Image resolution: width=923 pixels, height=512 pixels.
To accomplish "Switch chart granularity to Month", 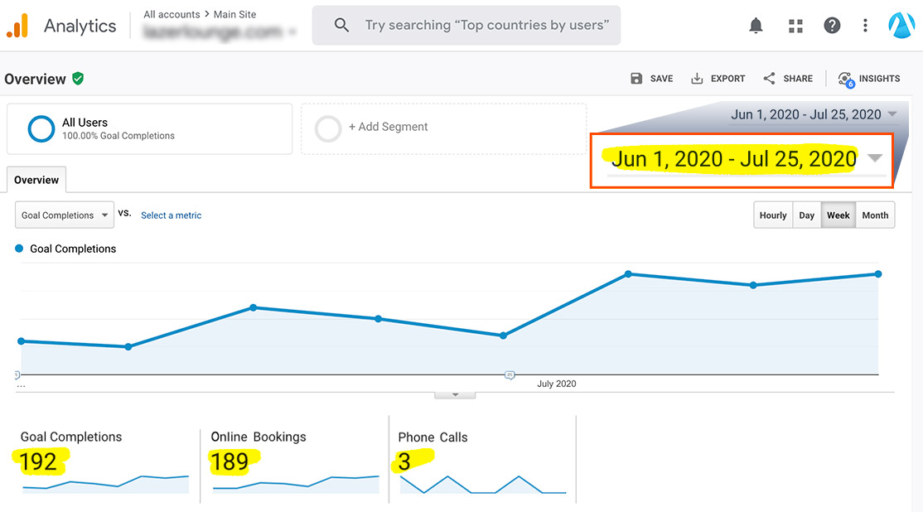I will [875, 215].
